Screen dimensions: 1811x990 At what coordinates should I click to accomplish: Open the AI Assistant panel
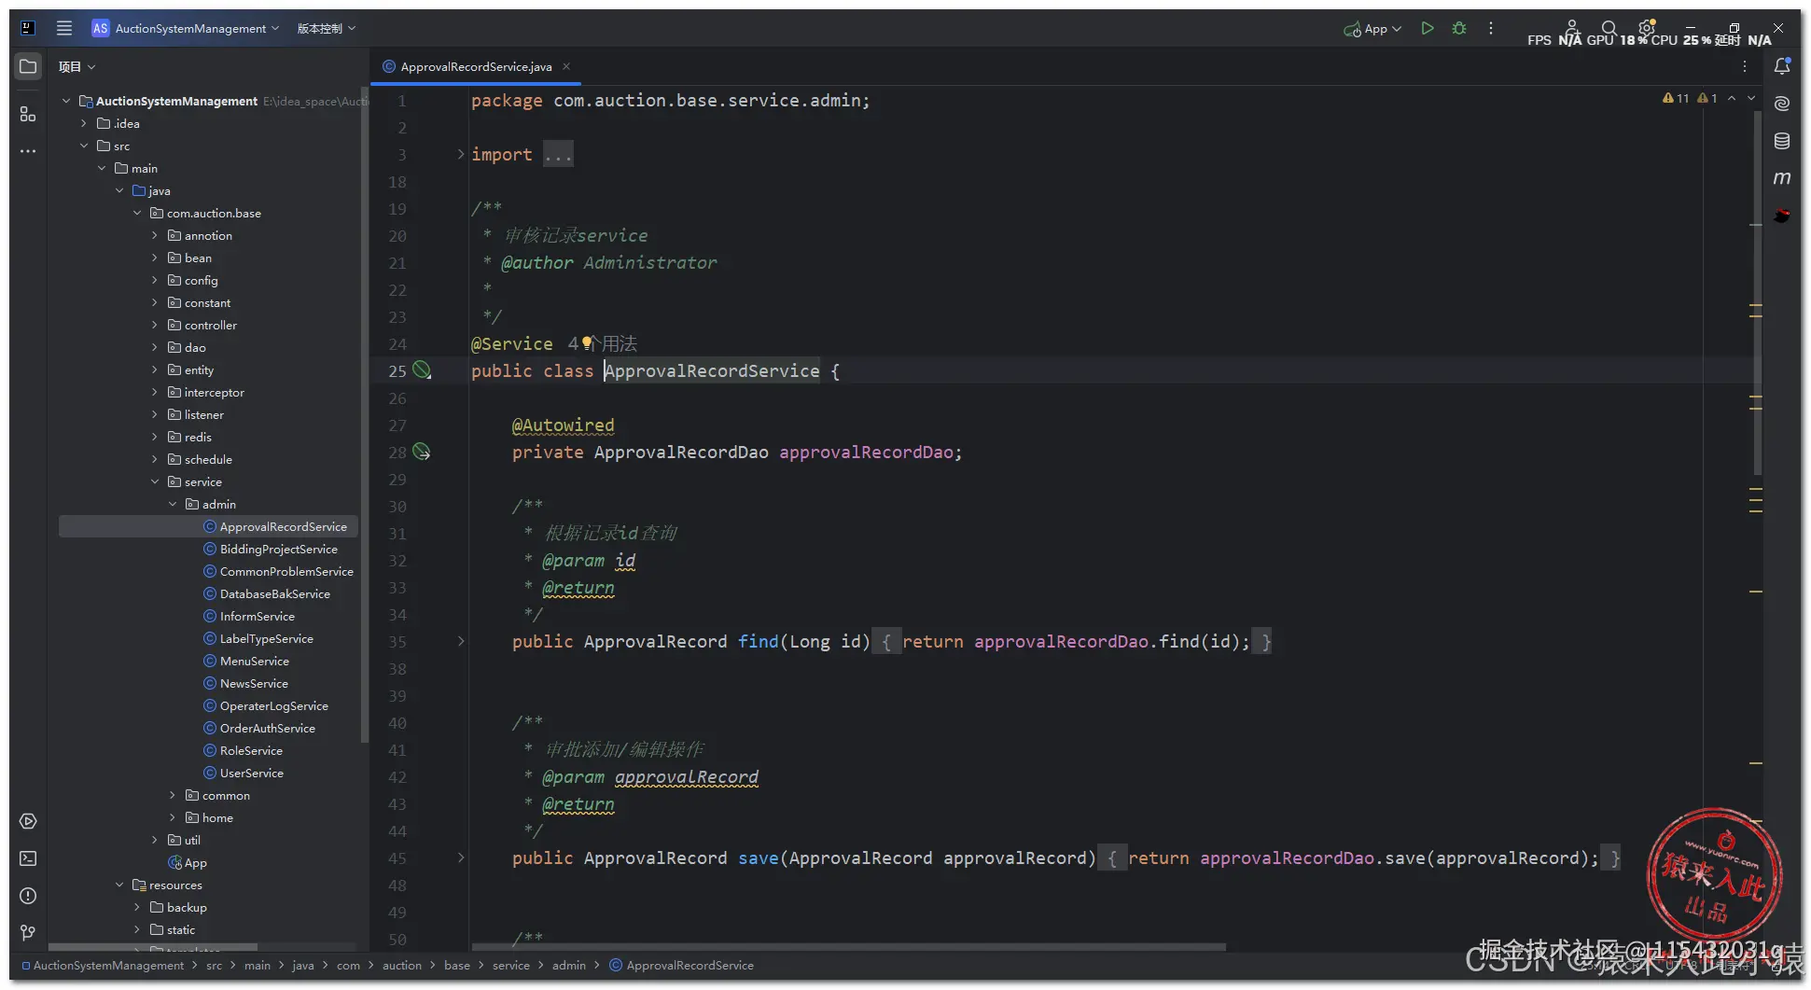pyautogui.click(x=1782, y=104)
